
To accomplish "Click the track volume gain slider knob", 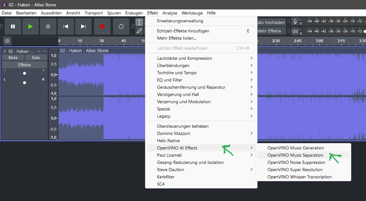I will tap(25, 73).
